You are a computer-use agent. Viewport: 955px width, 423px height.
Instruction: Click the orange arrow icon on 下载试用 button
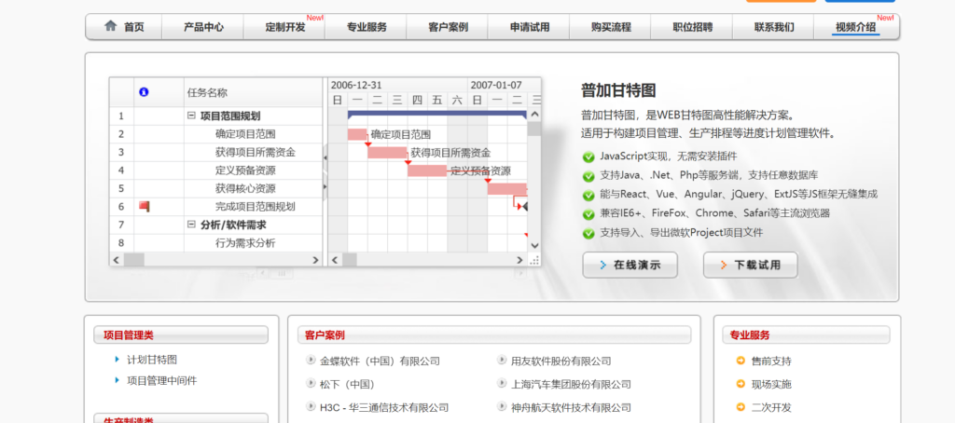(x=722, y=266)
